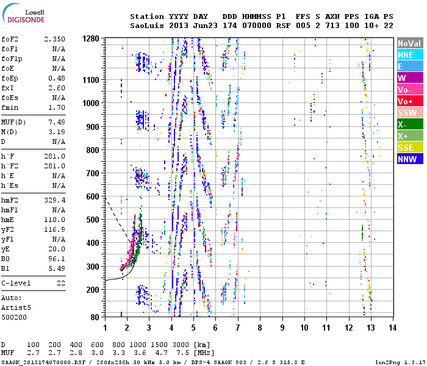
Task: Click the D distance 3000 in table
Action: point(181,345)
